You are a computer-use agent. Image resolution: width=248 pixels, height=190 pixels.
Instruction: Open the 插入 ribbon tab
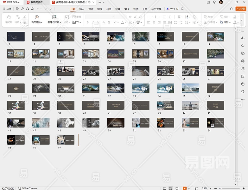pyautogui.click(x=82, y=9)
